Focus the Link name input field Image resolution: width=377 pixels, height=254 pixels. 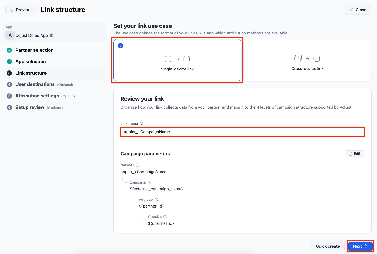coord(242,132)
